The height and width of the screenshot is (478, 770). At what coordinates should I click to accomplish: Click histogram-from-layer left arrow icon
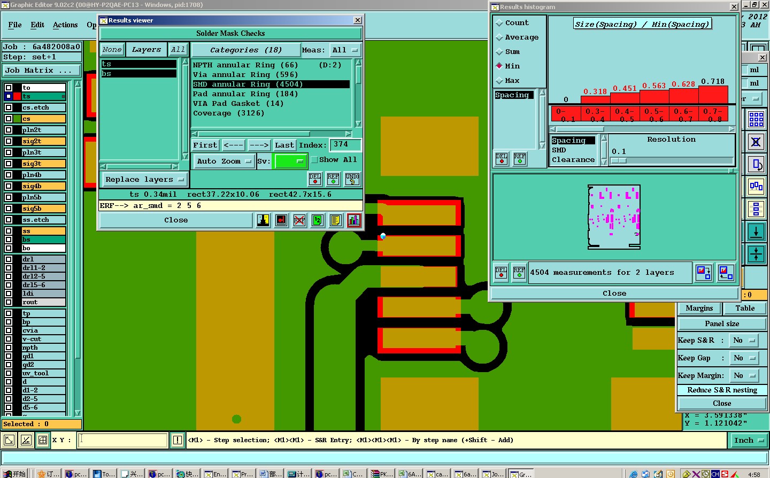pos(726,273)
